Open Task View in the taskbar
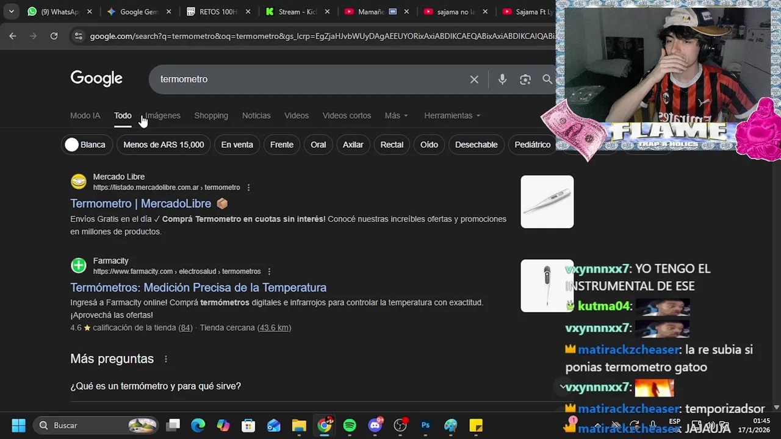781x439 pixels. point(174,425)
